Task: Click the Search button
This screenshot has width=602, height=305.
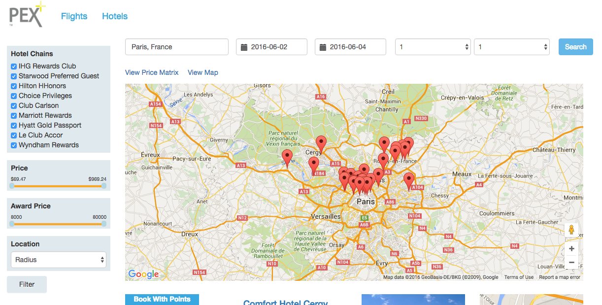Action: pos(575,46)
